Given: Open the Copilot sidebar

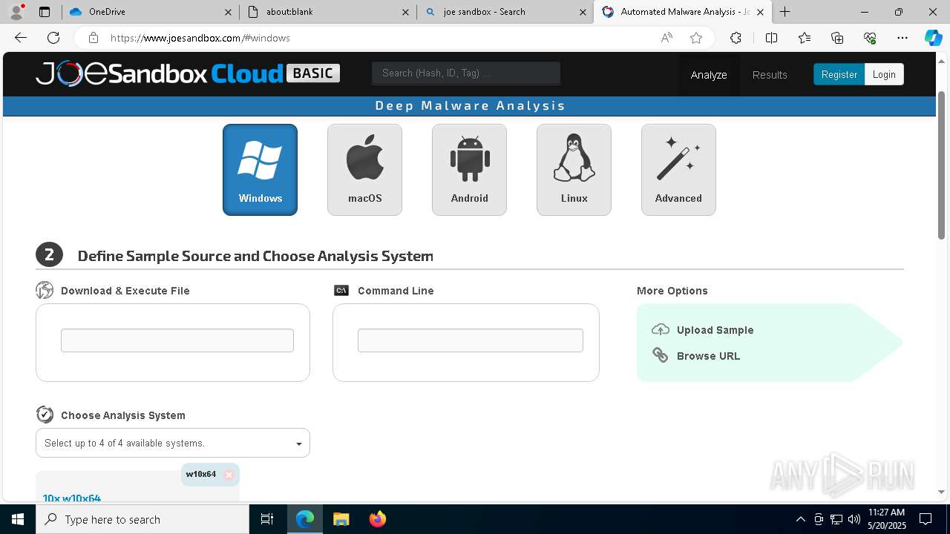Looking at the screenshot, I should pyautogui.click(x=933, y=38).
